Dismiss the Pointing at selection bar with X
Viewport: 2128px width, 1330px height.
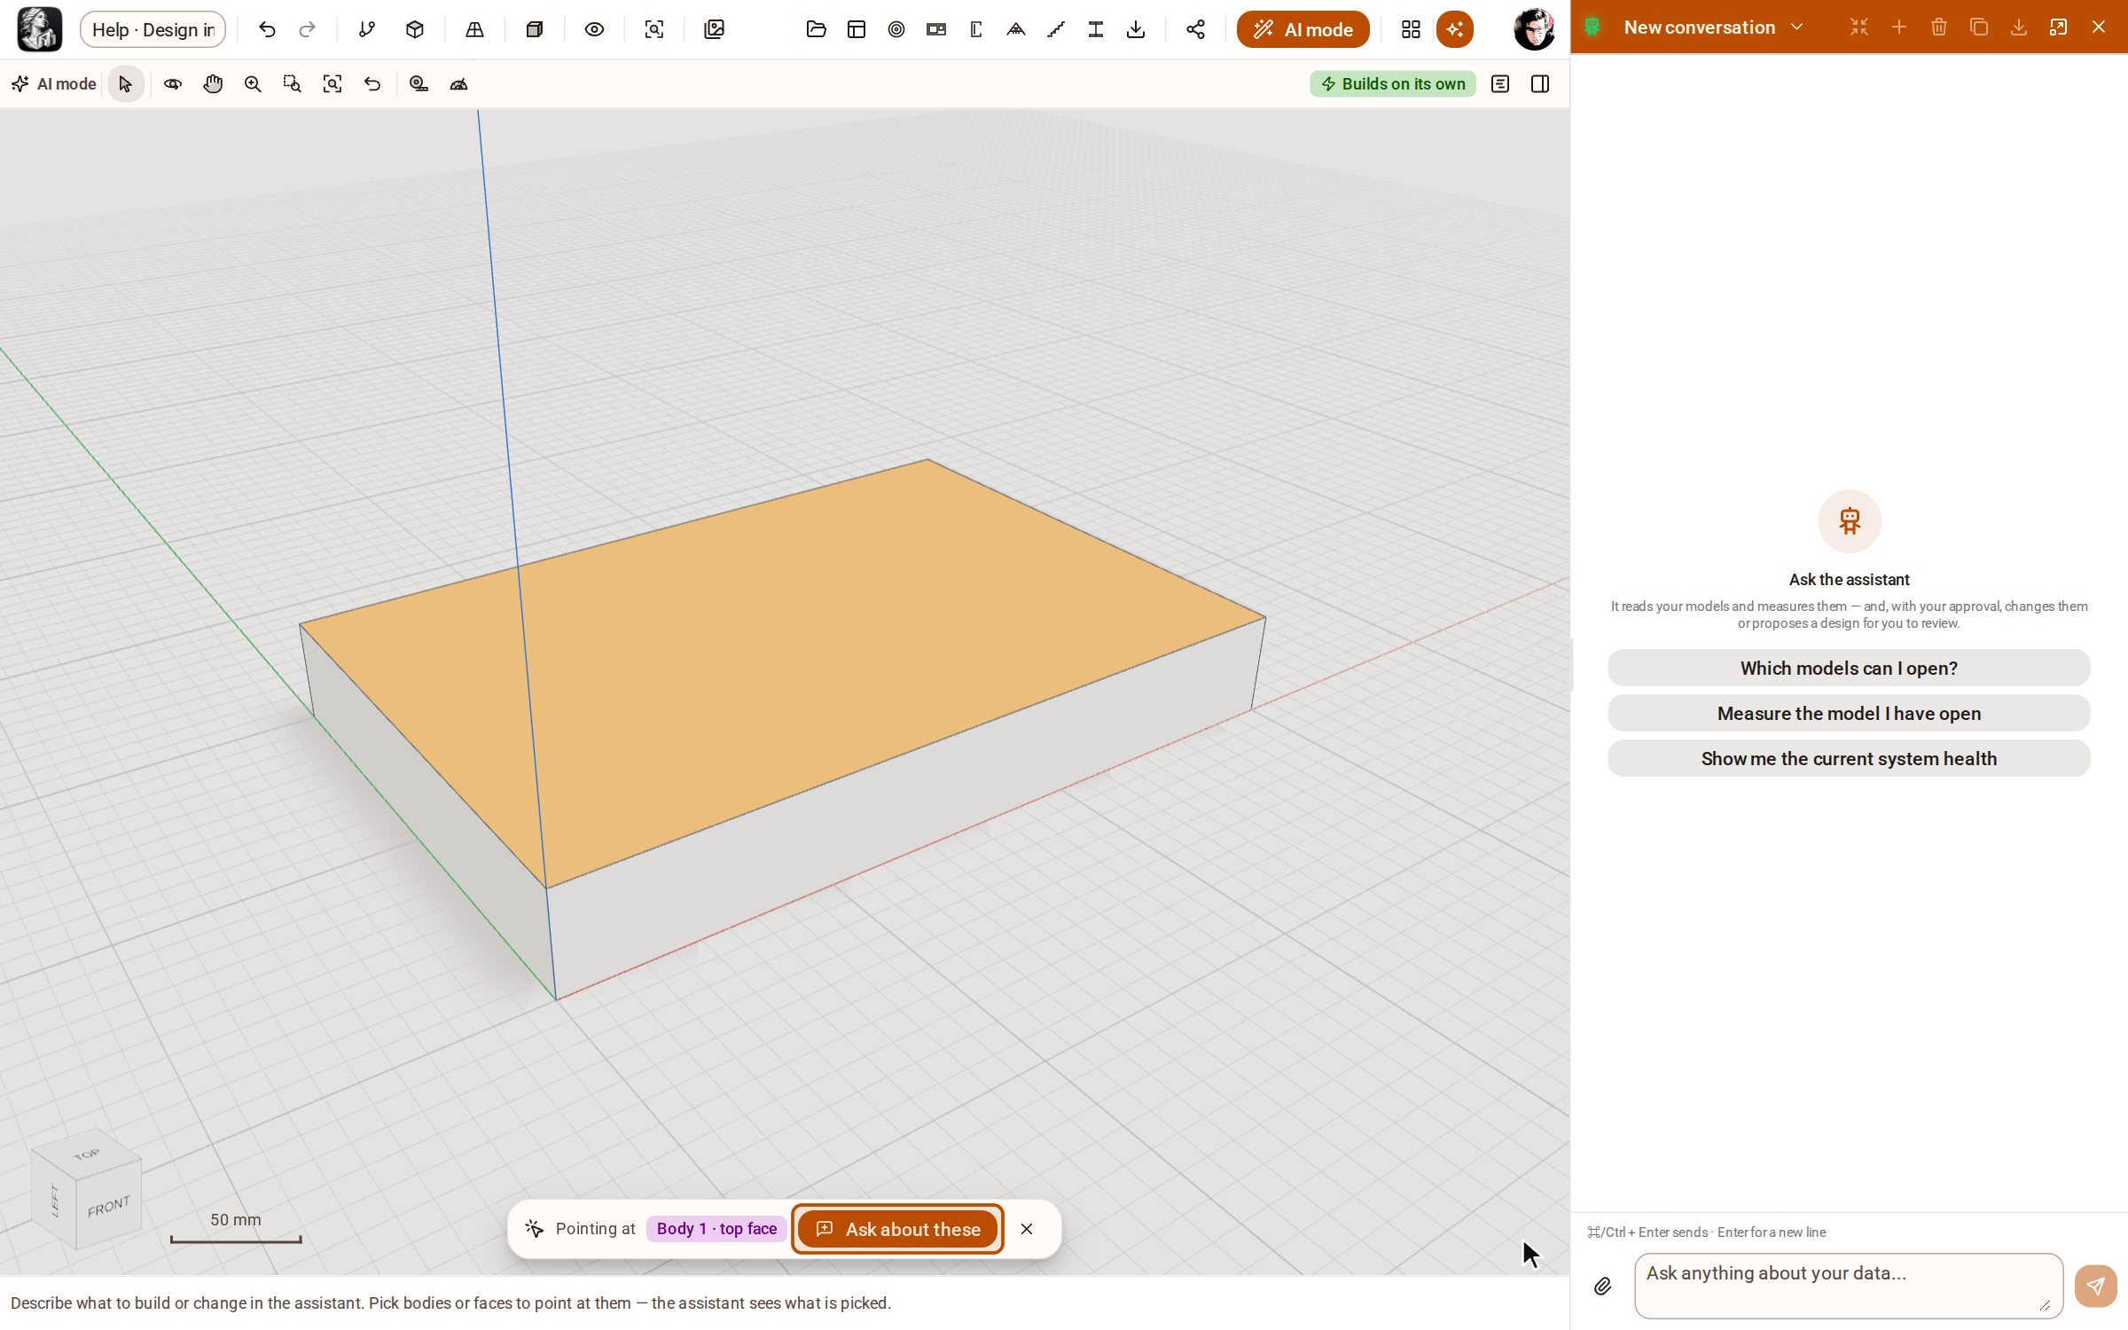click(x=1027, y=1229)
